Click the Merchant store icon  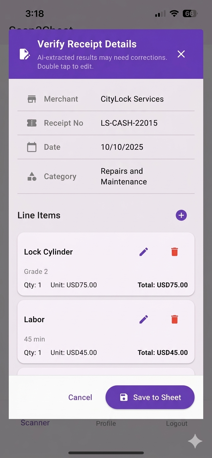(x=32, y=99)
